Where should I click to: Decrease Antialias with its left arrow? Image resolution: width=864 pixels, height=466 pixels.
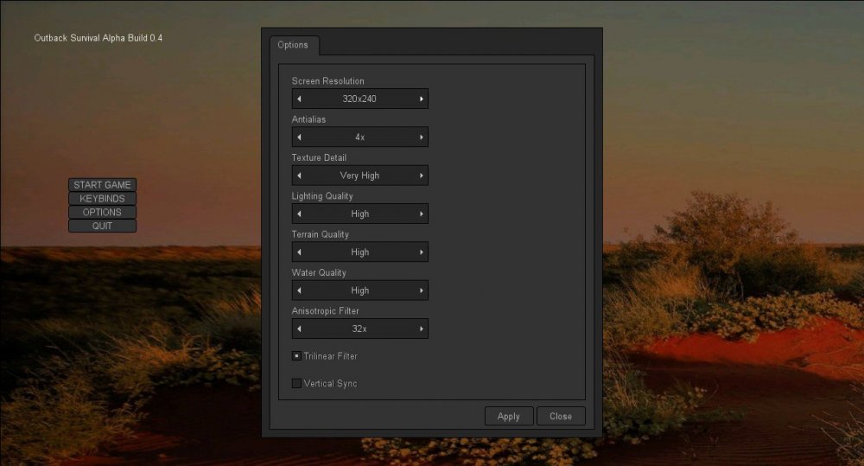pos(299,137)
